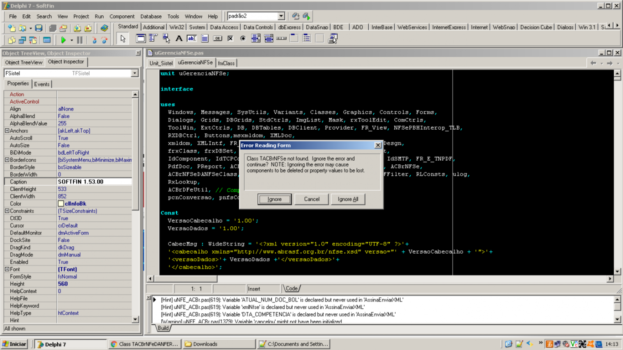Select the Edit component in palette
The image size is (623, 350).
coord(192,38)
